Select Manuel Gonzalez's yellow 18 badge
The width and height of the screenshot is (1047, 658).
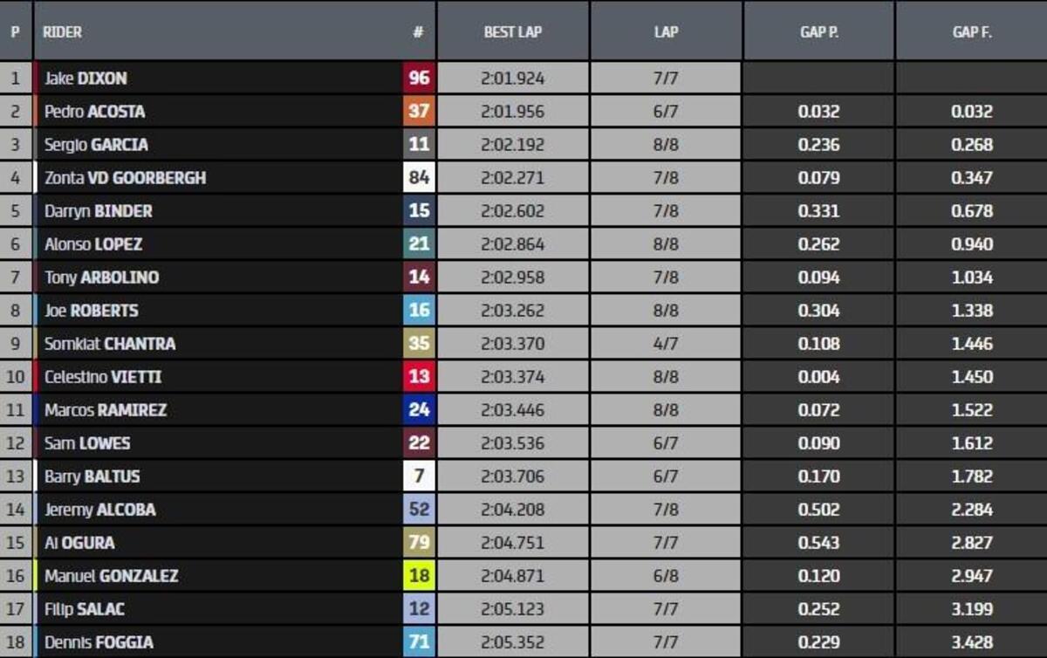click(419, 576)
